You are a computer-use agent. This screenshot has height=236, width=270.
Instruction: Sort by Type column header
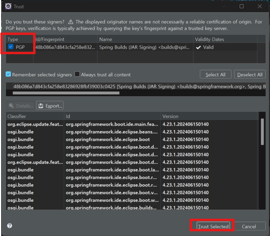[20, 39]
